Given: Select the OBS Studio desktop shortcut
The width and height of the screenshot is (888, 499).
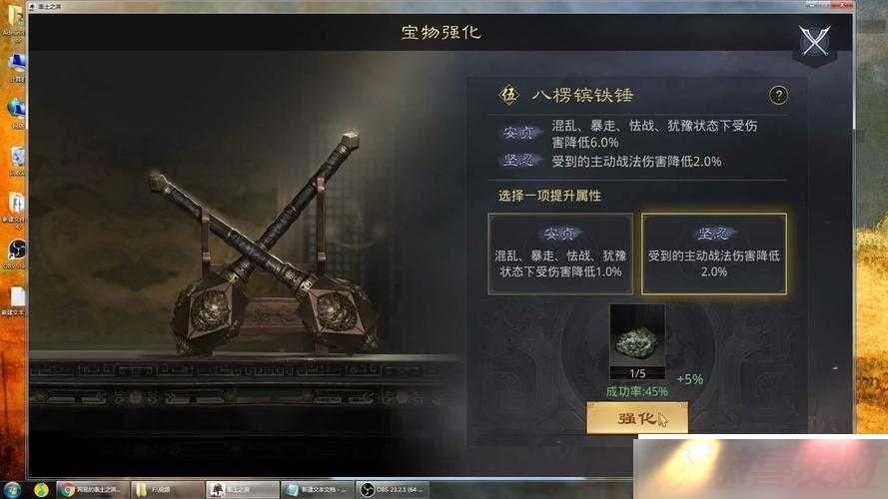Looking at the screenshot, I should [x=15, y=253].
